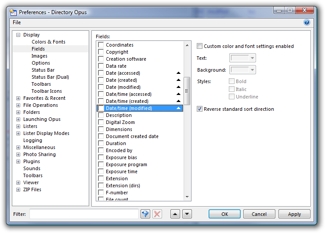
Task: Click sort arrow beside Date (accessed)
Action: coord(178,73)
